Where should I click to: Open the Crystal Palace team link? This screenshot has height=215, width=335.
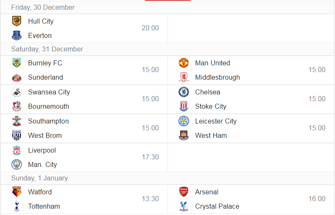click(x=217, y=206)
